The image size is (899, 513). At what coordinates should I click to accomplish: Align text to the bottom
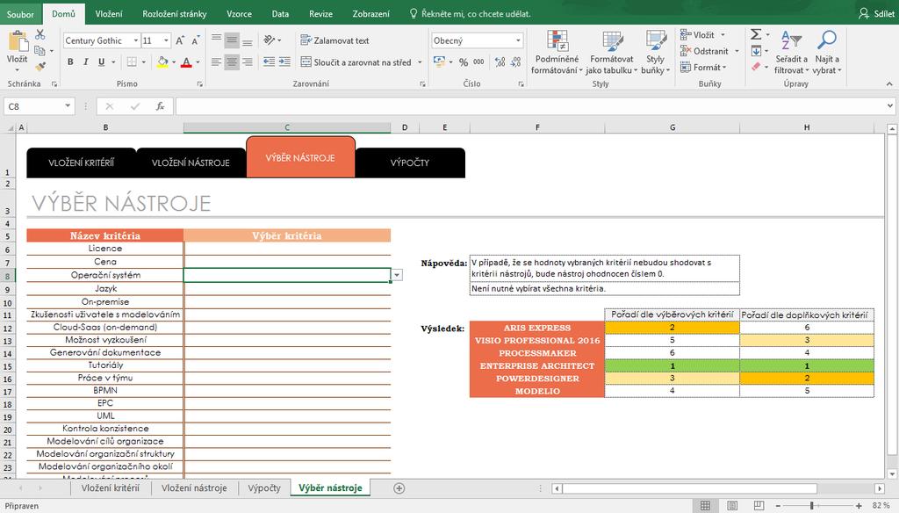click(x=247, y=40)
